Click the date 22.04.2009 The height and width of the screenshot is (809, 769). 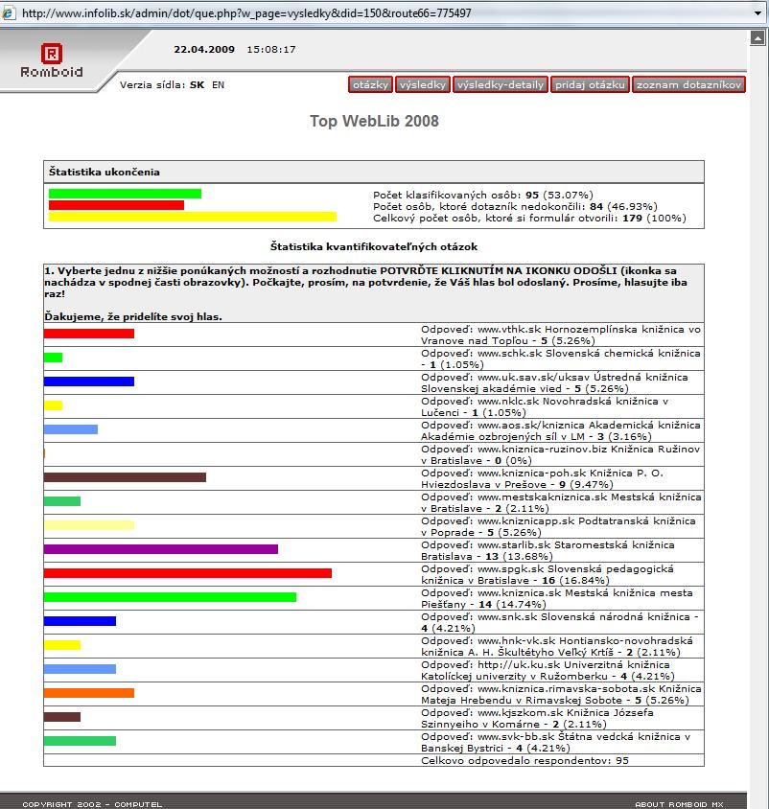click(204, 50)
